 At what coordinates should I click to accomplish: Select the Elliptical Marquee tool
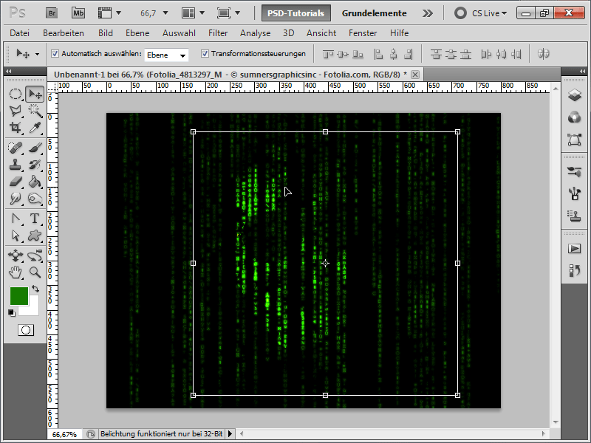pyautogui.click(x=16, y=94)
